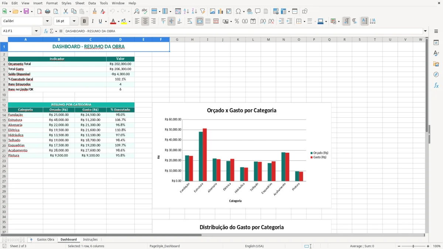Screen dimensions: 443x249
Task: Open background color dropdown arrow
Action: (129, 21)
